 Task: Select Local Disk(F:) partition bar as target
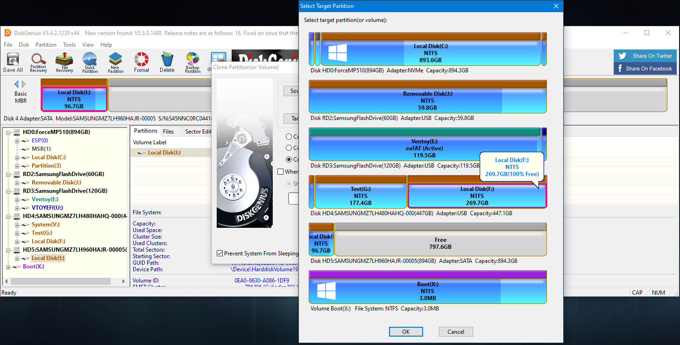click(477, 192)
